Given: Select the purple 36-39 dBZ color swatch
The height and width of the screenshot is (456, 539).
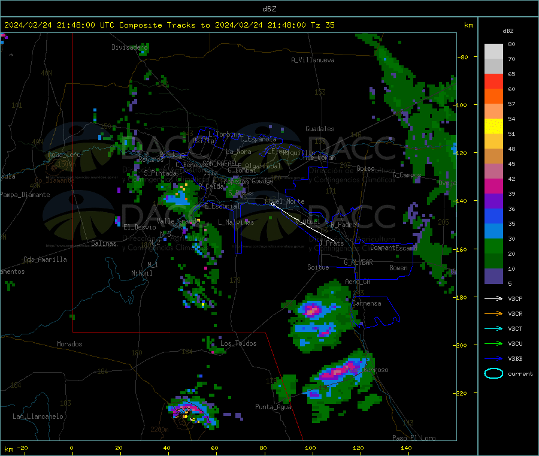Looking at the screenshot, I should pos(493,201).
